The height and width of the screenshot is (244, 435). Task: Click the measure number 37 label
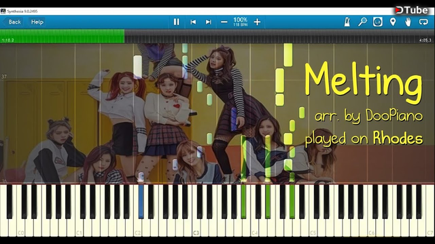[x=4, y=77]
